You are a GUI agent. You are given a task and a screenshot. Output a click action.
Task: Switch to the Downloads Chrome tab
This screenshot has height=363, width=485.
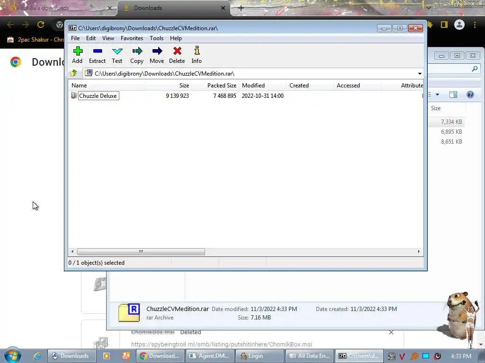(174, 8)
